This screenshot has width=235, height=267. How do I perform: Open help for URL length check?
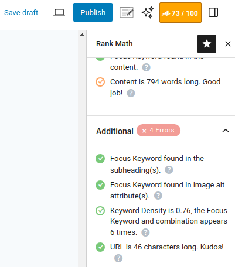coord(118,258)
